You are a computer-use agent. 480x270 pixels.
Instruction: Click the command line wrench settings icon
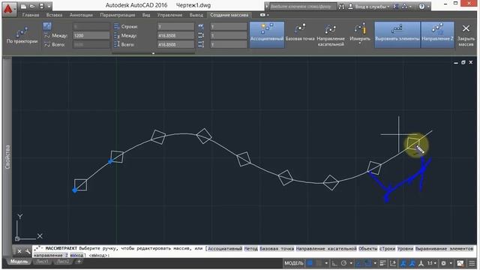click(28, 251)
